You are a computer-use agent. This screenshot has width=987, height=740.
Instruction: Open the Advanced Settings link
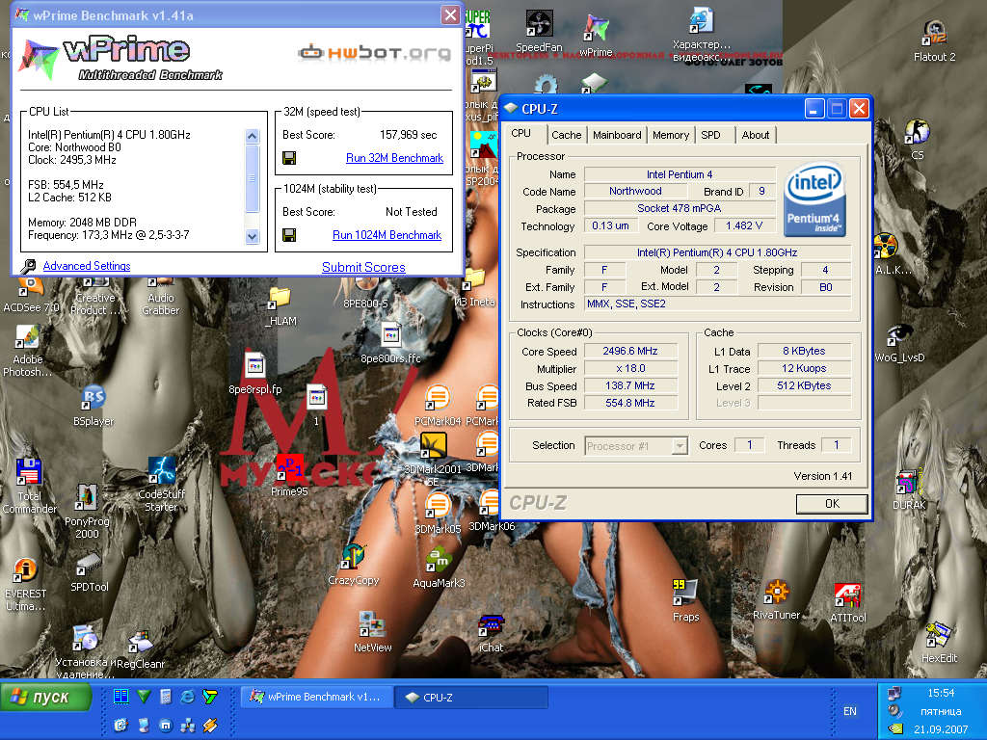click(87, 266)
